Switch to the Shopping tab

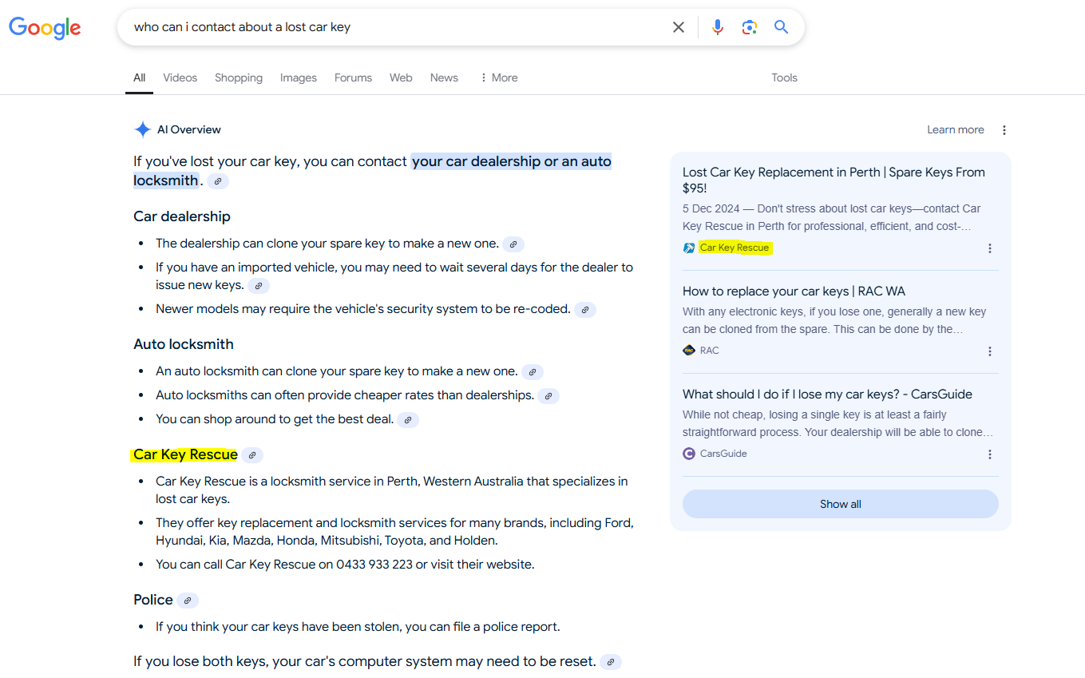(x=239, y=77)
